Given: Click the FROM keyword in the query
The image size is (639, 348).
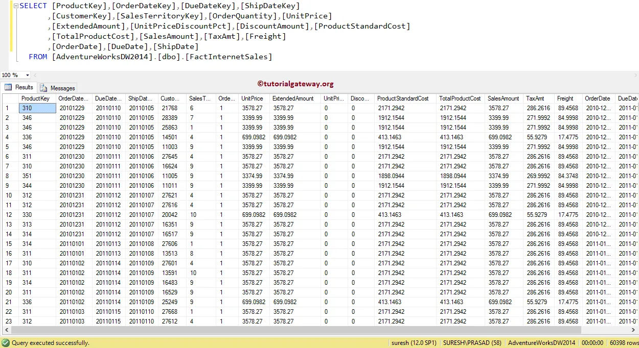Looking at the screenshot, I should (38, 57).
